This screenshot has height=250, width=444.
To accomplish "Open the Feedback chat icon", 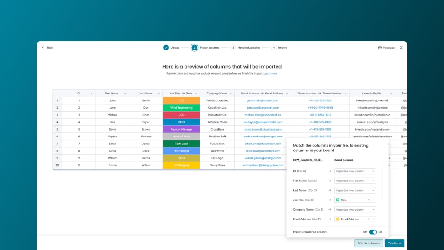I will (380, 48).
